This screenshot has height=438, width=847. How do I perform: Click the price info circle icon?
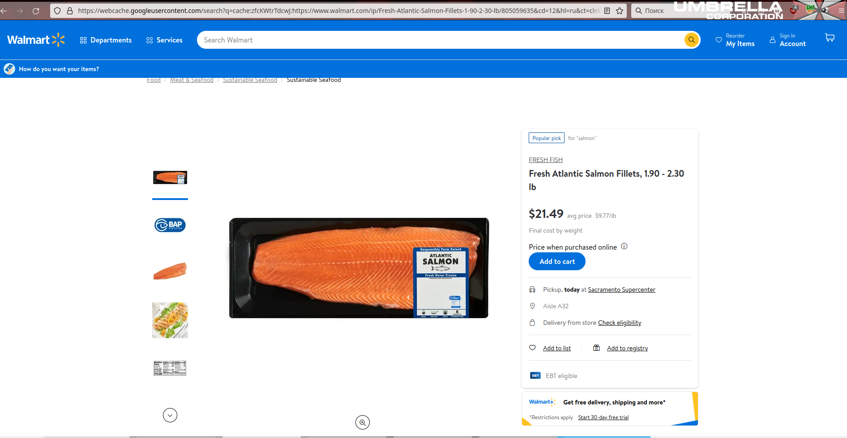[624, 247]
